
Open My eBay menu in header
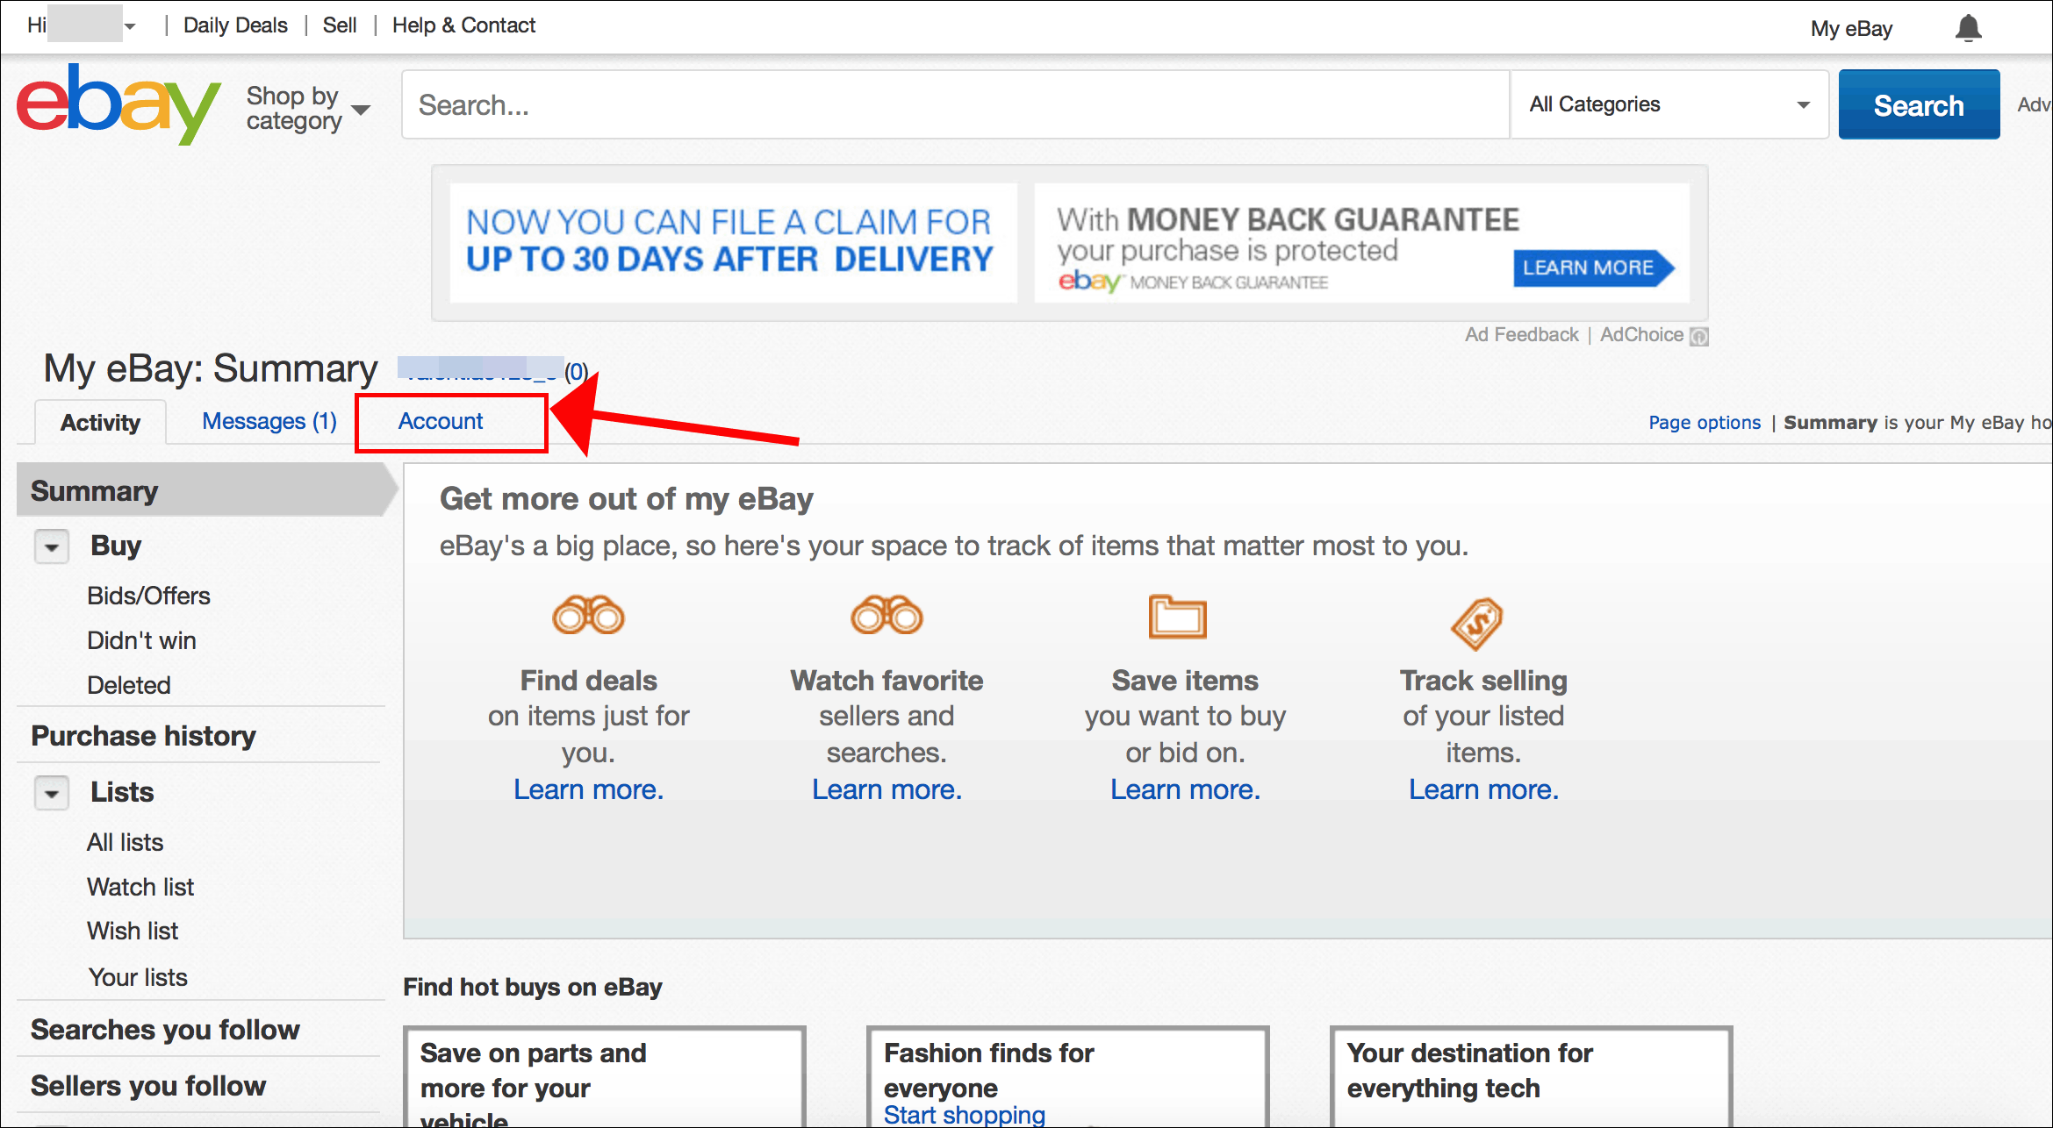pos(1851,29)
